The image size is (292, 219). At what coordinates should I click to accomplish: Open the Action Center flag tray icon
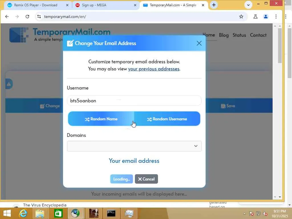click(x=252, y=214)
